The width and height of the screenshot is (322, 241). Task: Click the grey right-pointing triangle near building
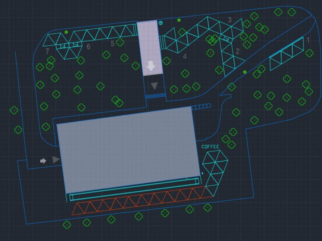56,159
